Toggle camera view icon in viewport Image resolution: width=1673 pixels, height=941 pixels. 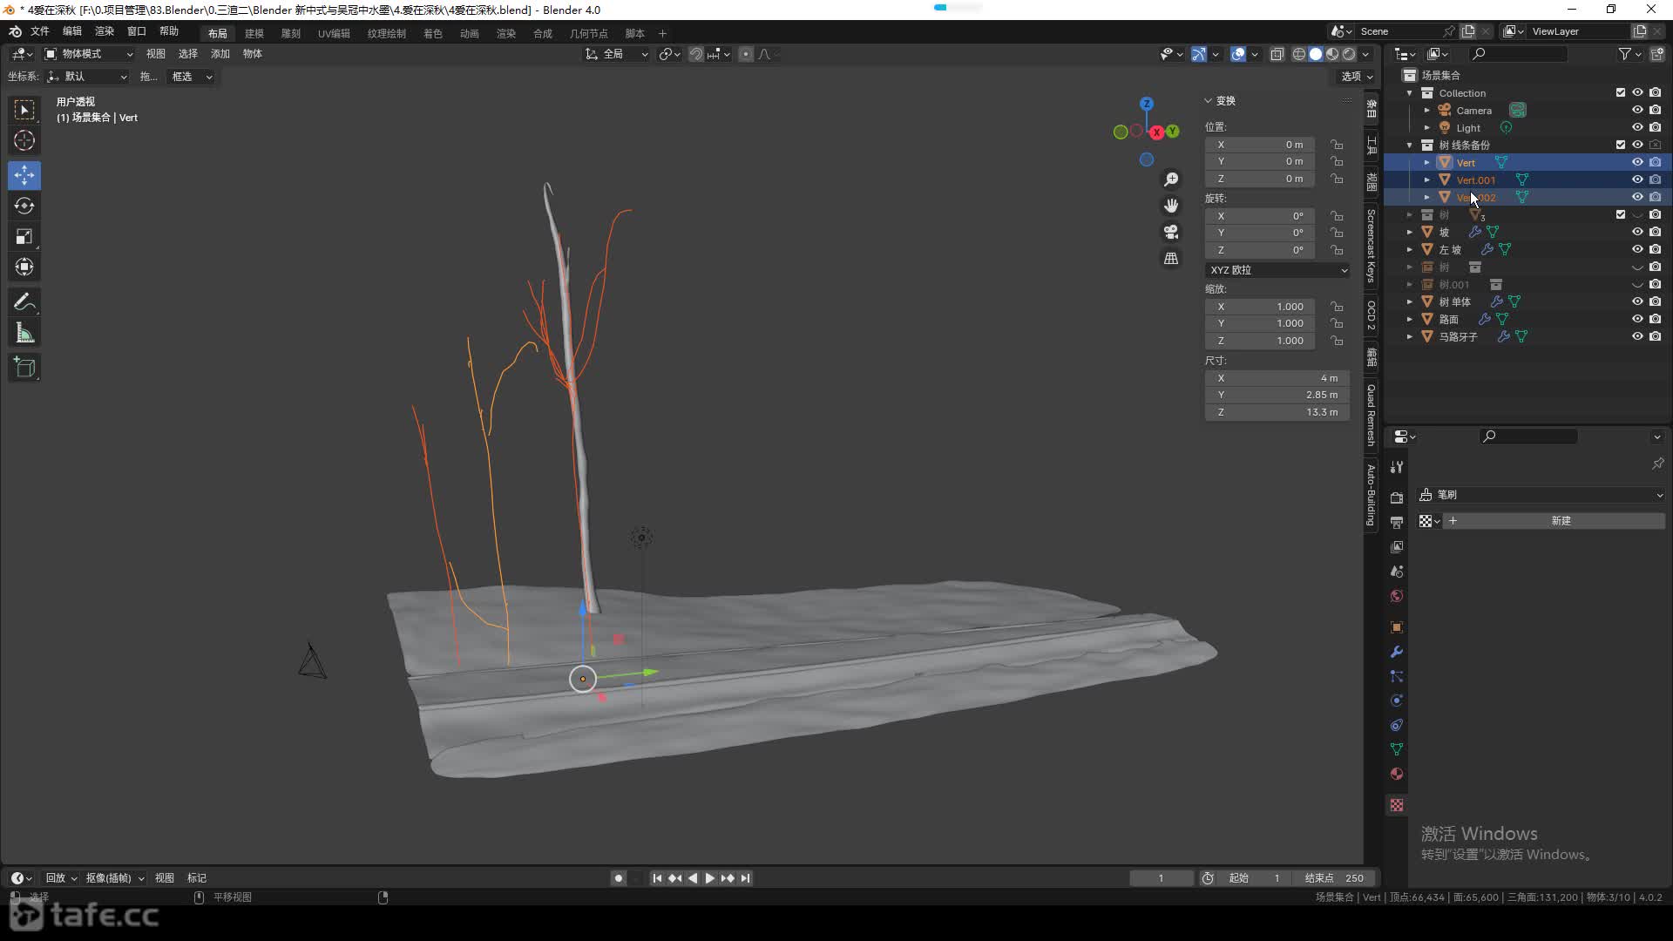click(x=1171, y=232)
